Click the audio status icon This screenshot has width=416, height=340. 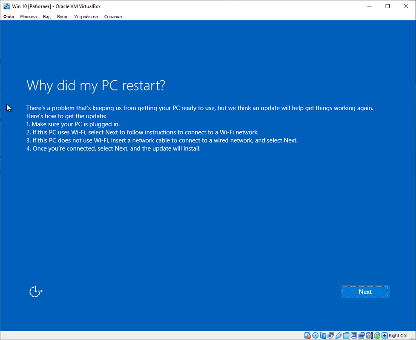pos(323,335)
